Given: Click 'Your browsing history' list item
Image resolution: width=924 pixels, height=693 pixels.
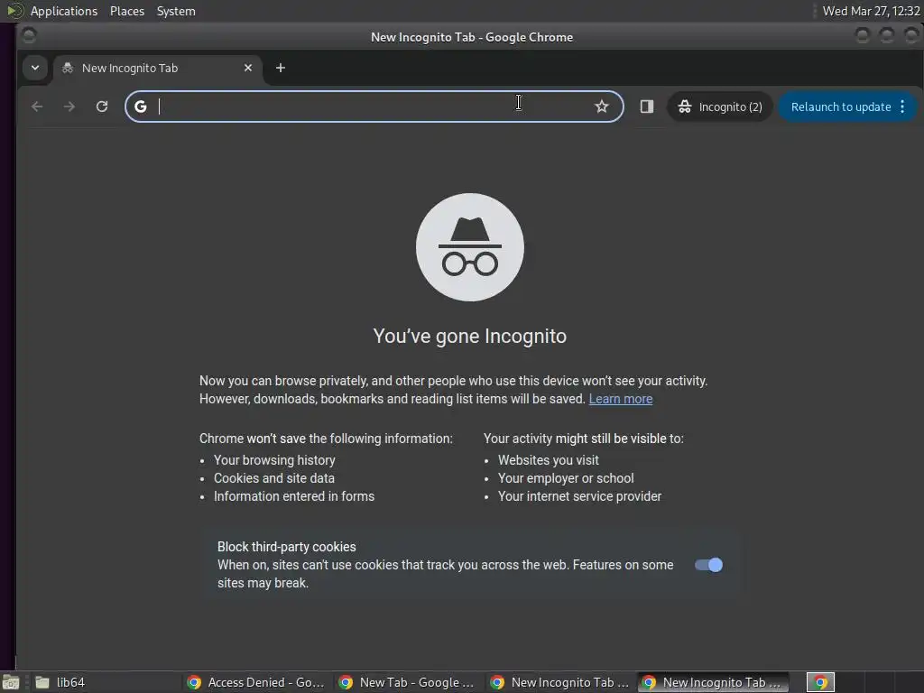Looking at the screenshot, I should point(274,460).
